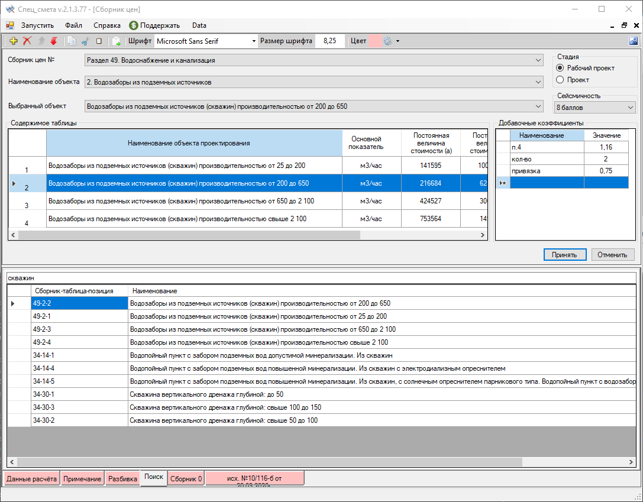Click the green dollar Поддержать icon
This screenshot has height=502, width=643.
(x=133, y=25)
